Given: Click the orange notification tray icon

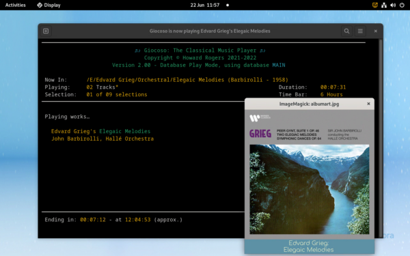Looking at the screenshot, I should pyautogui.click(x=374, y=5).
